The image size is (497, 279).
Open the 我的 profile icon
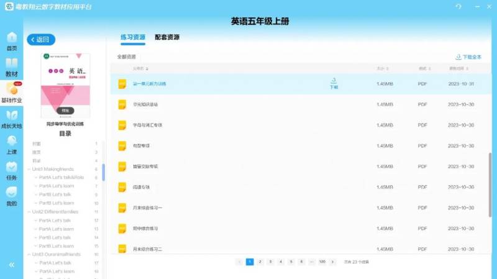click(11, 196)
